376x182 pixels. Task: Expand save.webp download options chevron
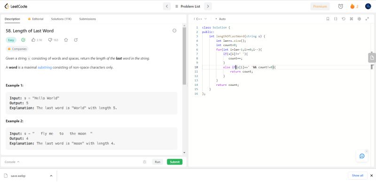51,176
